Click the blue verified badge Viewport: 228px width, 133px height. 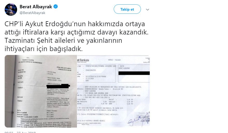click(55, 6)
